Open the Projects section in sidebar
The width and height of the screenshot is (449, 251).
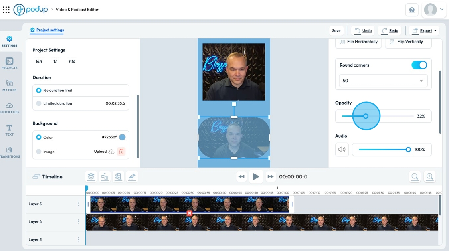tap(10, 63)
